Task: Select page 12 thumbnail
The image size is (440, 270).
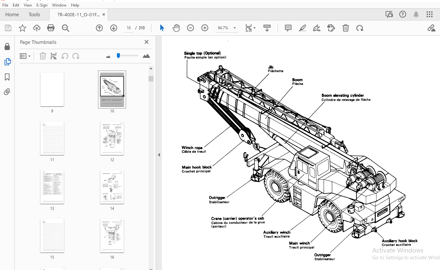Action: tap(112, 138)
